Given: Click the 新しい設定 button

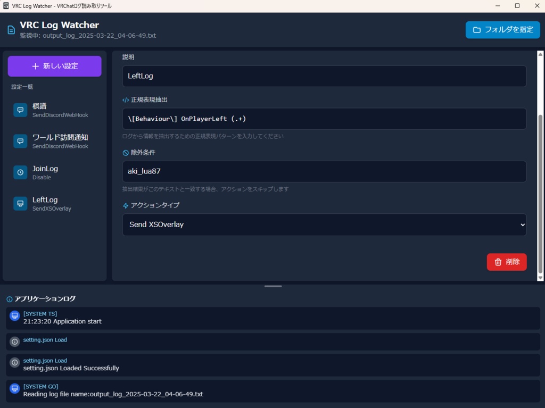Looking at the screenshot, I should tap(54, 65).
